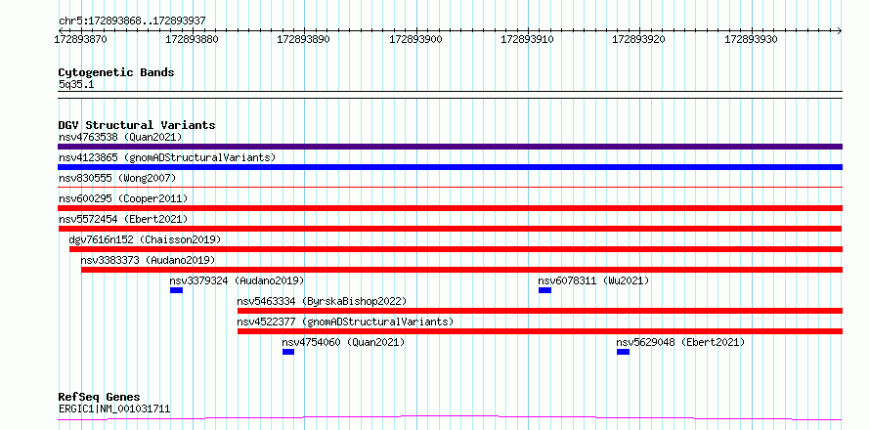870x430 pixels.
Task: Click the Cytogenetic Bands track title
Action: pyautogui.click(x=116, y=72)
